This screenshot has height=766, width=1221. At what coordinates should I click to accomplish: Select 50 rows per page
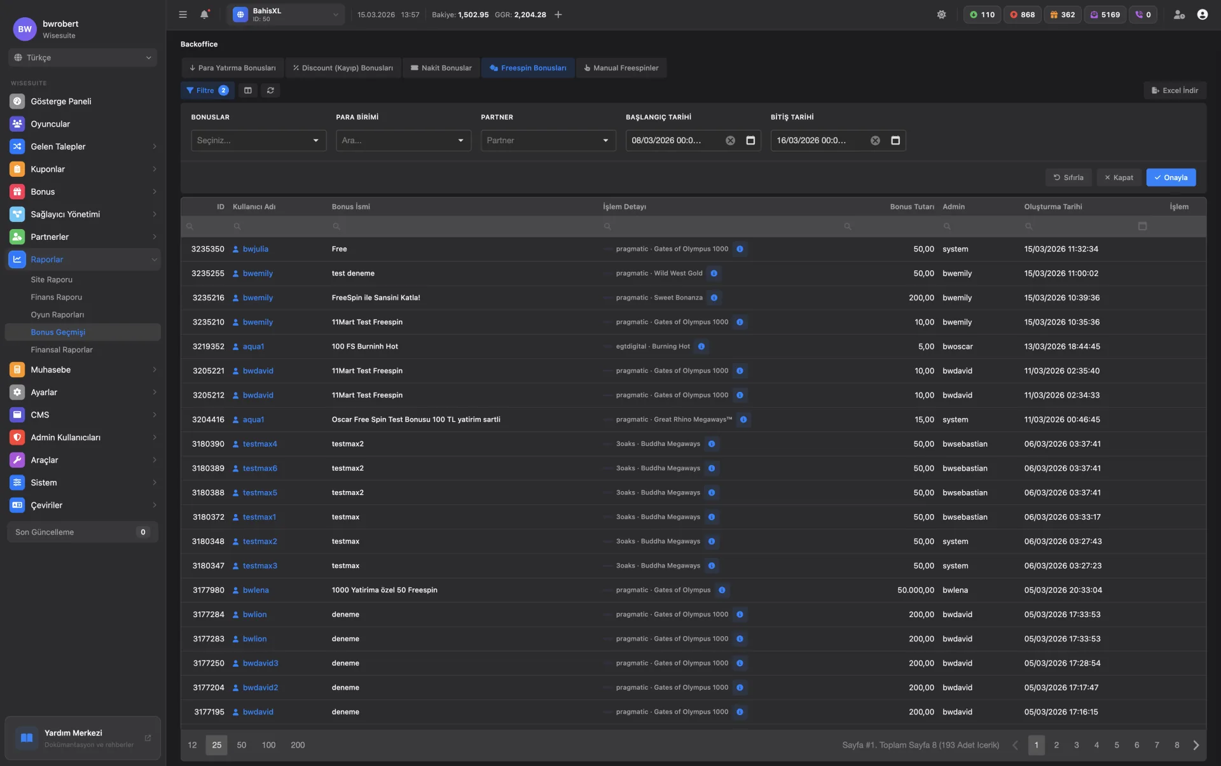click(x=241, y=745)
